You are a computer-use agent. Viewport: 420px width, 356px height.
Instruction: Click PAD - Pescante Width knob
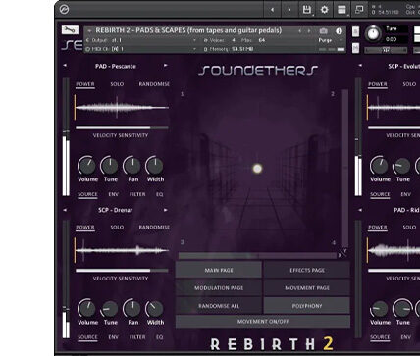click(155, 166)
